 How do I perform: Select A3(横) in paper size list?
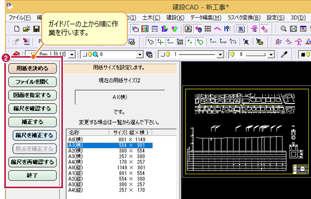110,156
